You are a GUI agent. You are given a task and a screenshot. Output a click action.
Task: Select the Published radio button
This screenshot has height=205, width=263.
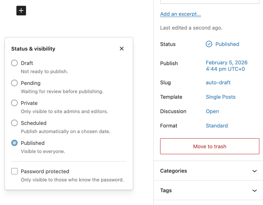14,143
